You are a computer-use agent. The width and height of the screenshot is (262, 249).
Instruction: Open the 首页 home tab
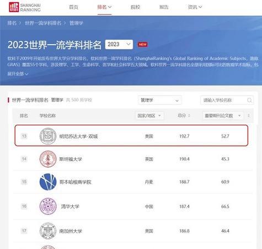tap(73, 7)
